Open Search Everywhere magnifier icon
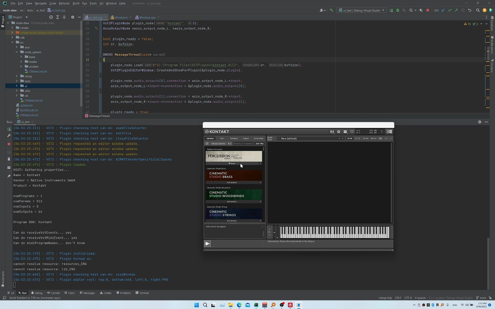Viewport: 495px width, 309px height. click(478, 10)
